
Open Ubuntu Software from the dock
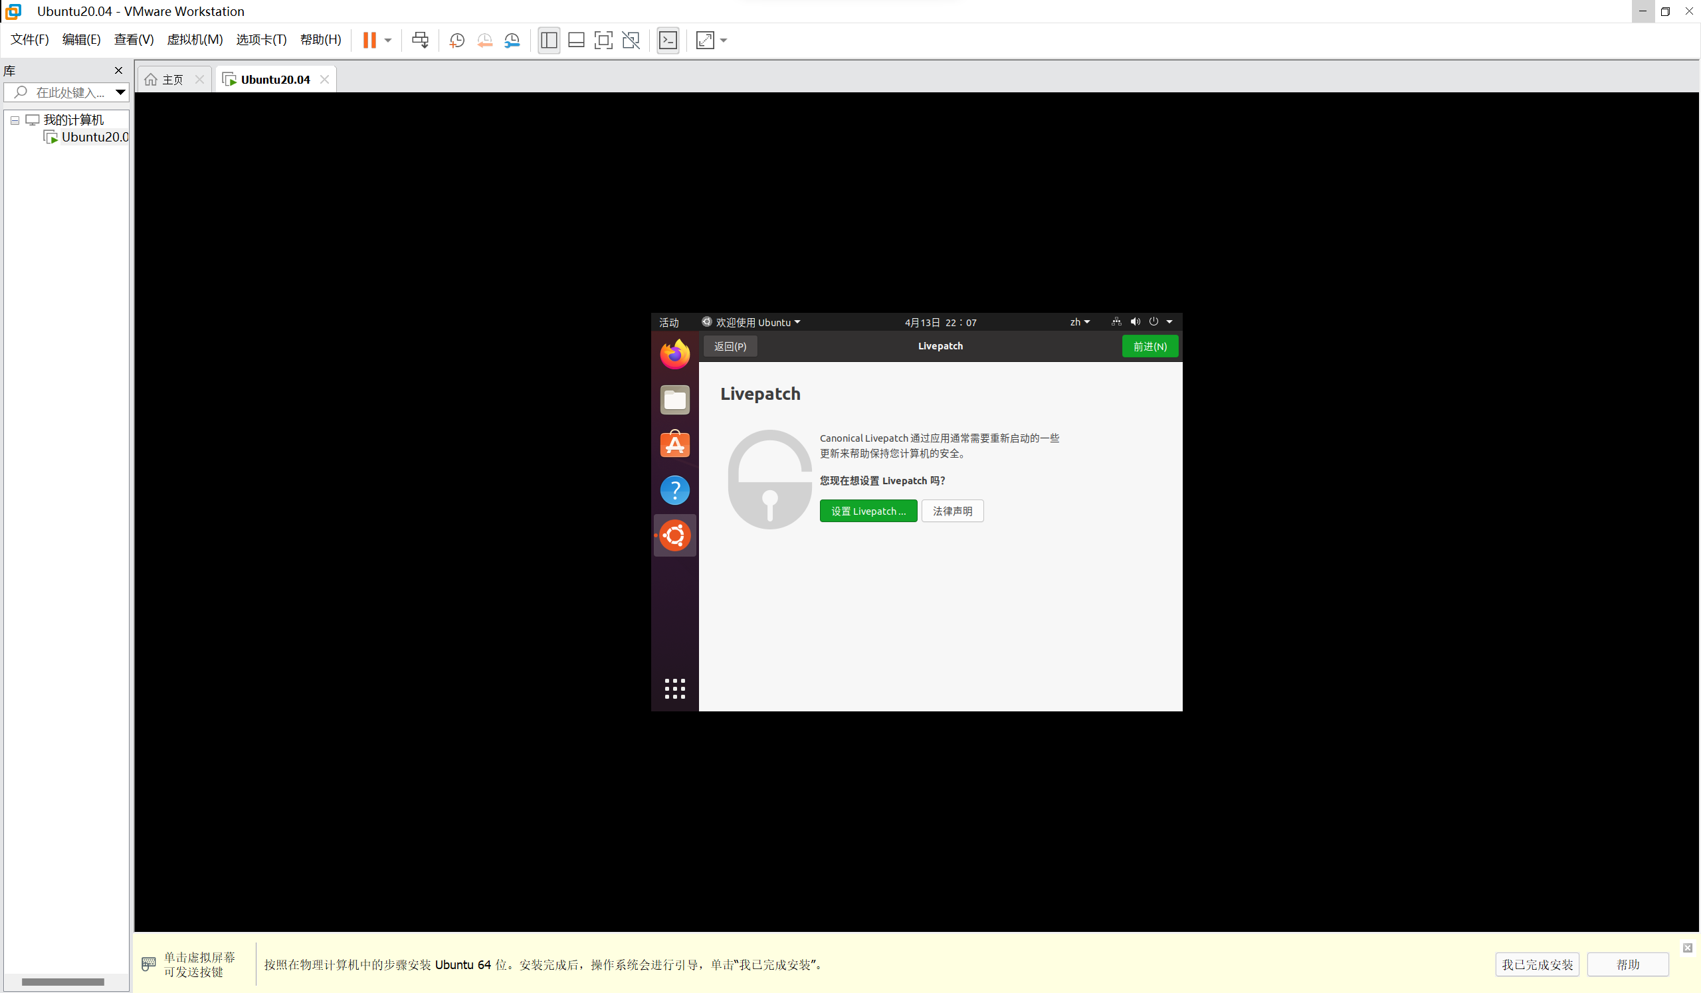click(x=674, y=444)
